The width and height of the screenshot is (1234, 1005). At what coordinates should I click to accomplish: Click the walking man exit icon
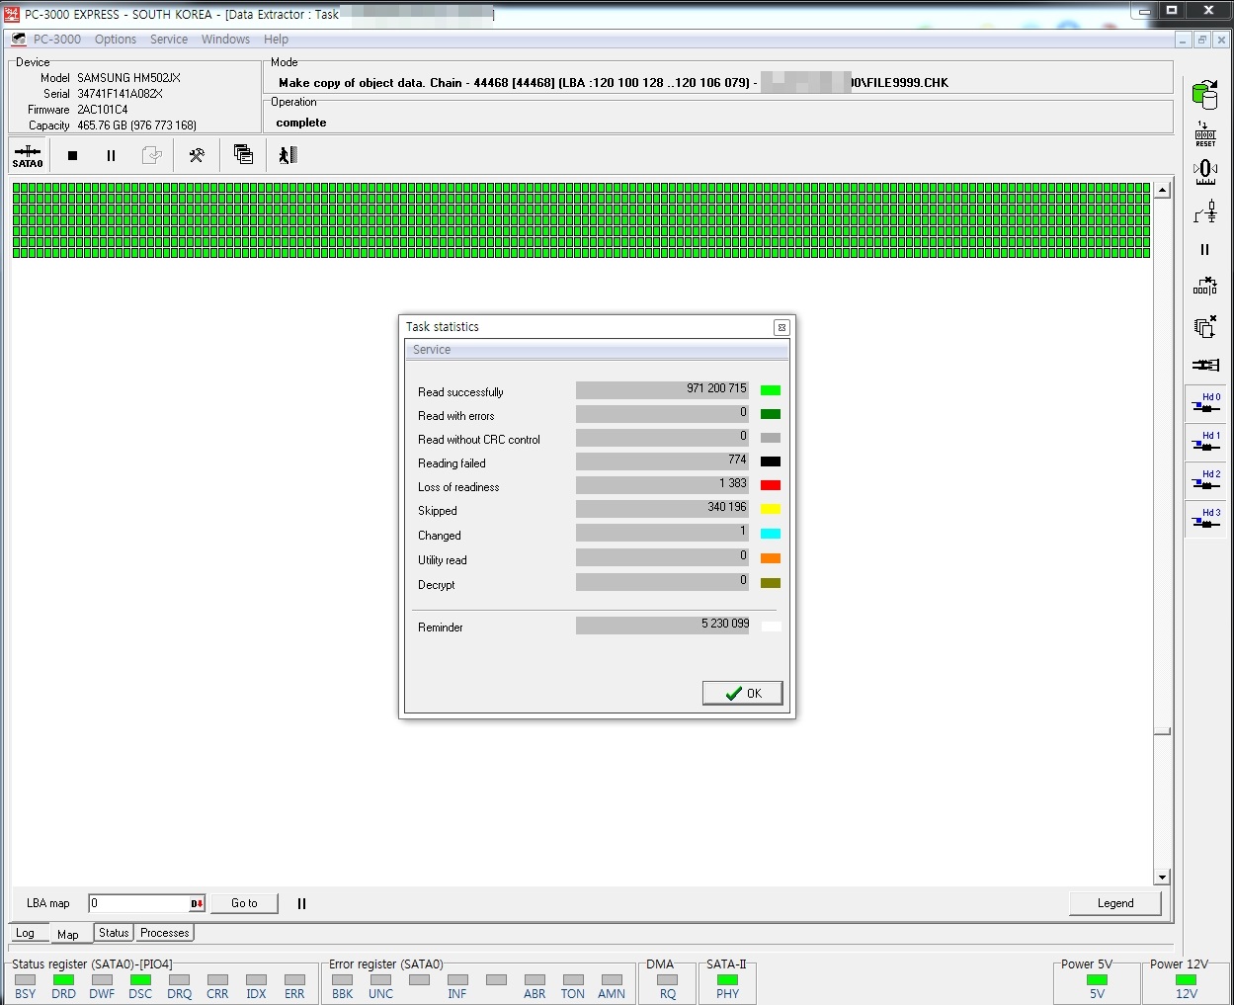[x=288, y=155]
